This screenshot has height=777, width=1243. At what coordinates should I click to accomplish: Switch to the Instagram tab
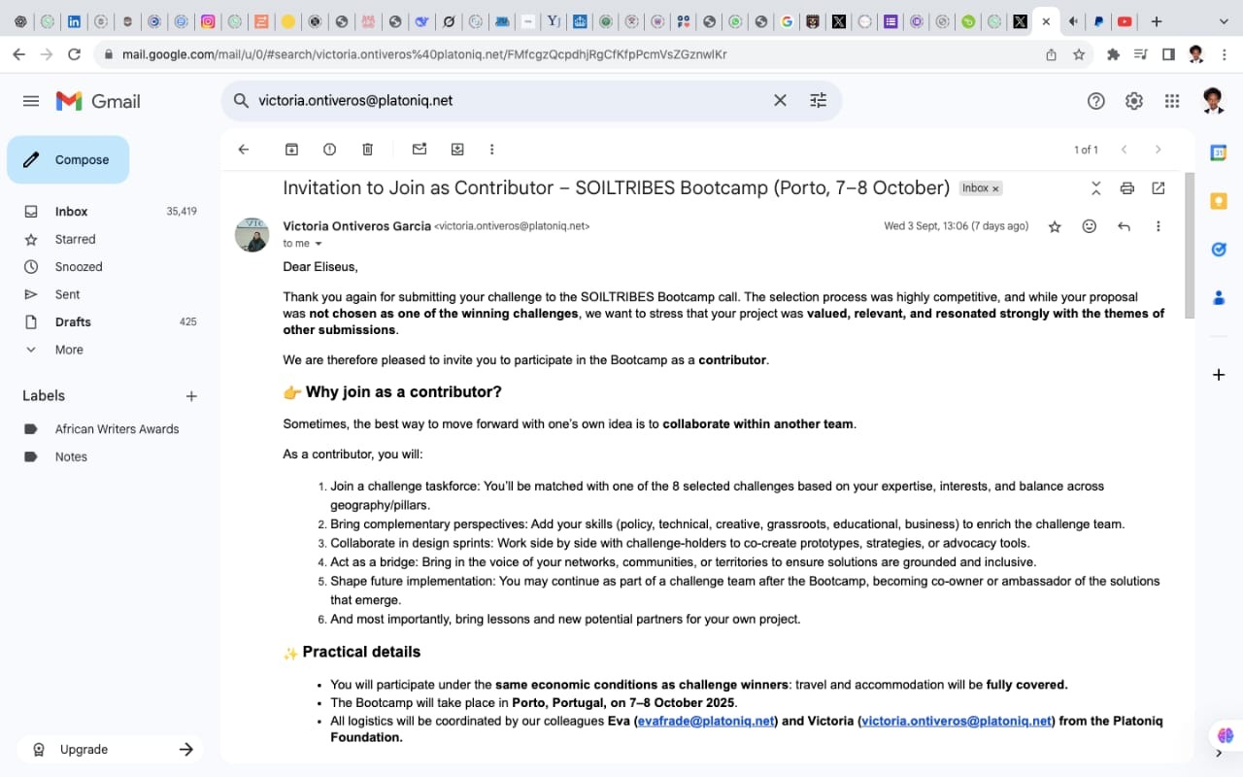[207, 21]
